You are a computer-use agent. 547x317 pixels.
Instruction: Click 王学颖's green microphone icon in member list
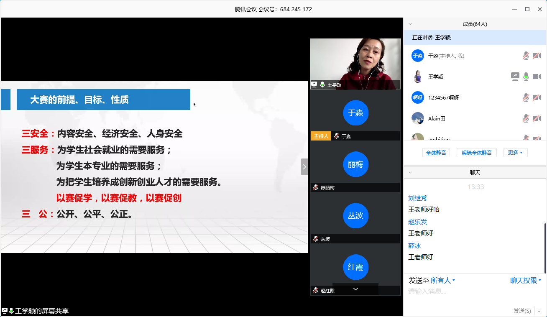(x=526, y=77)
